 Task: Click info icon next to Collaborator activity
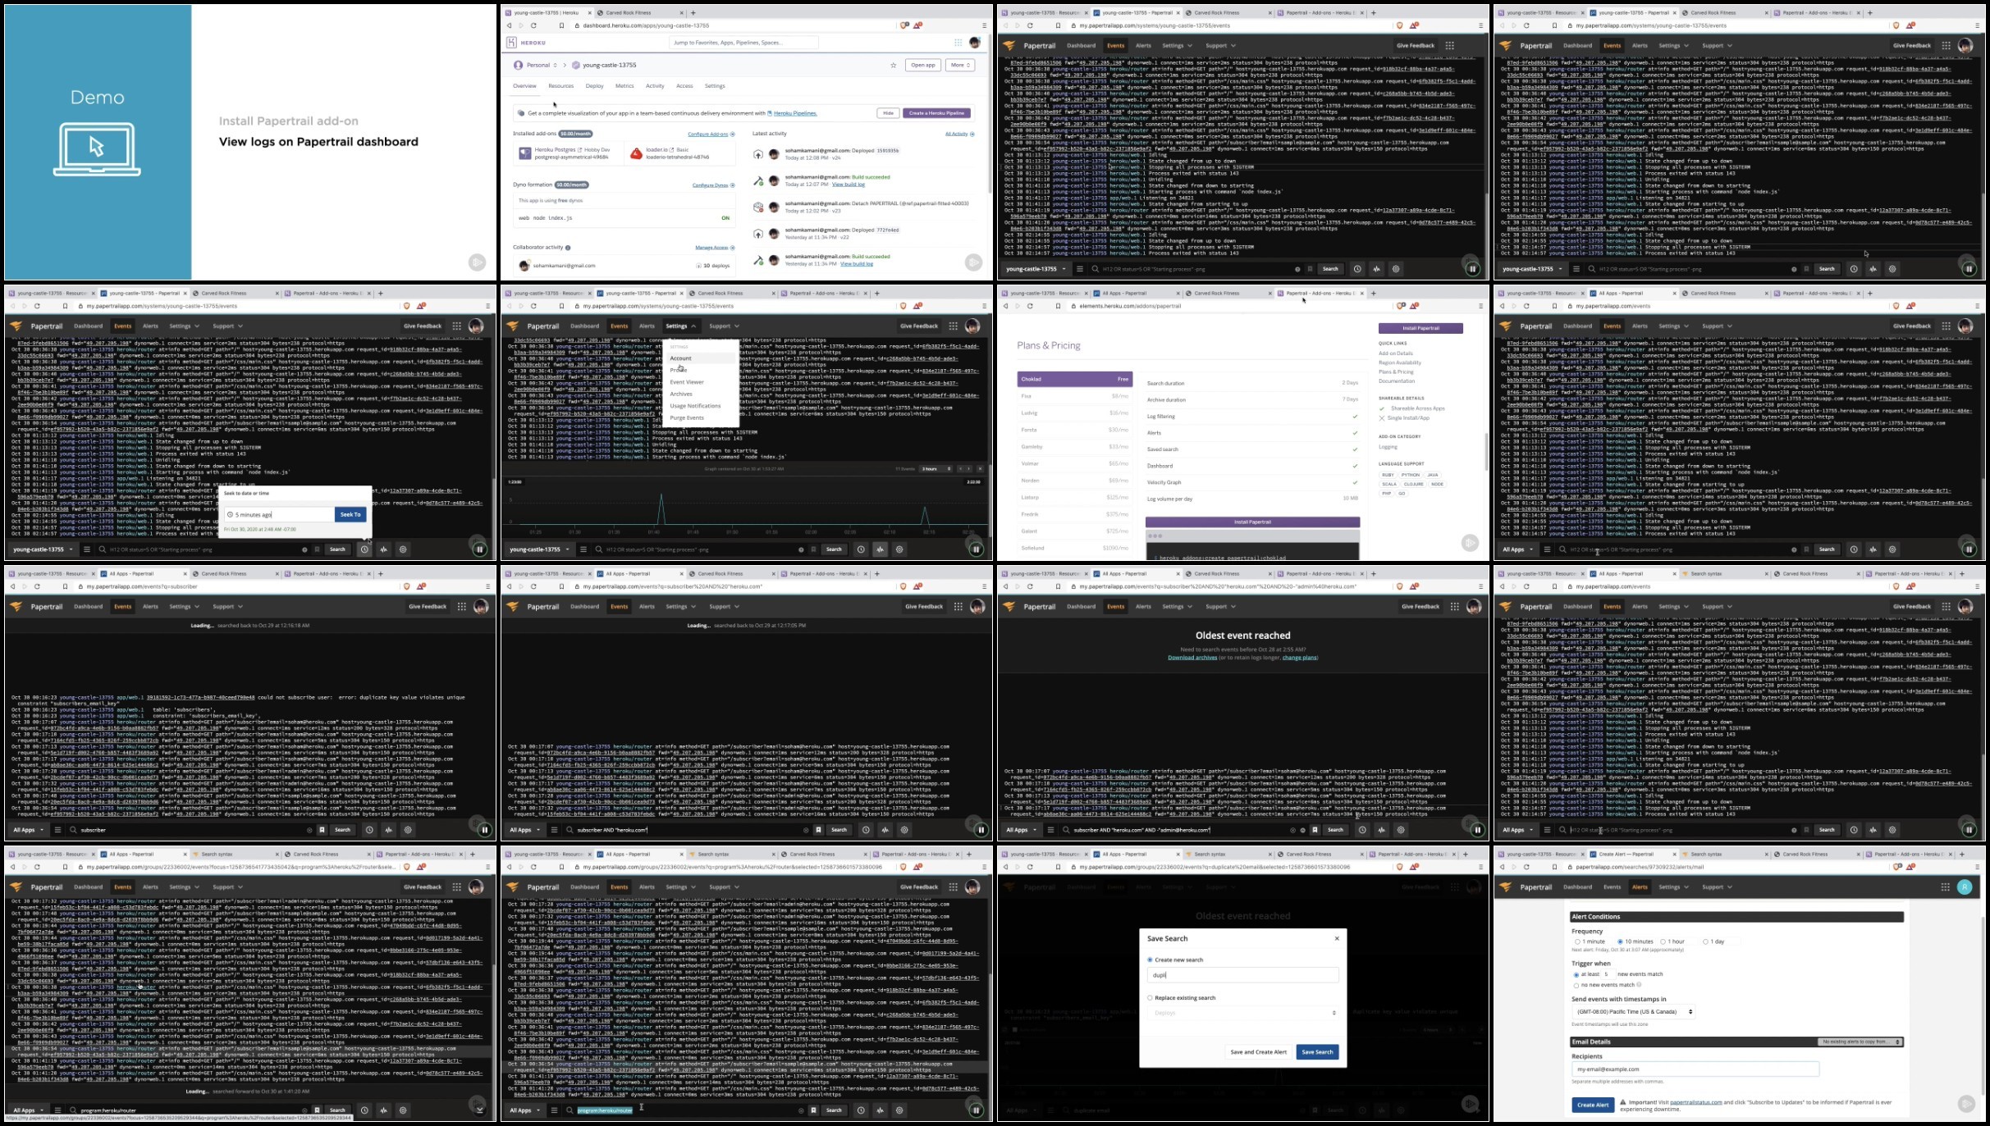coord(568,248)
